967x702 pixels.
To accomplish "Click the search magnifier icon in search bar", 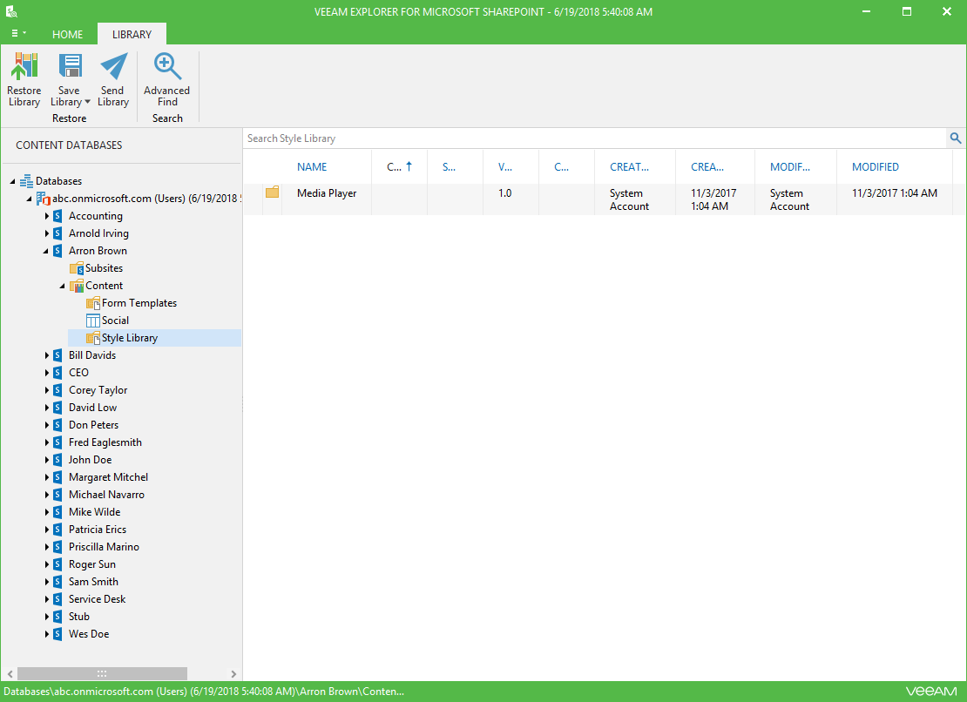I will click(x=956, y=138).
